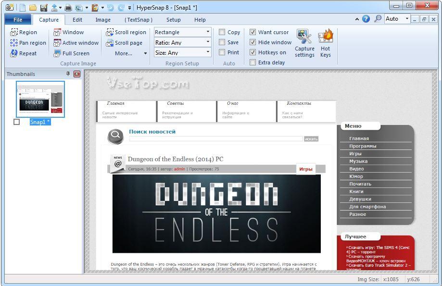The image size is (442, 286).
Task: Start a Scroll region capture
Action: coord(126,32)
